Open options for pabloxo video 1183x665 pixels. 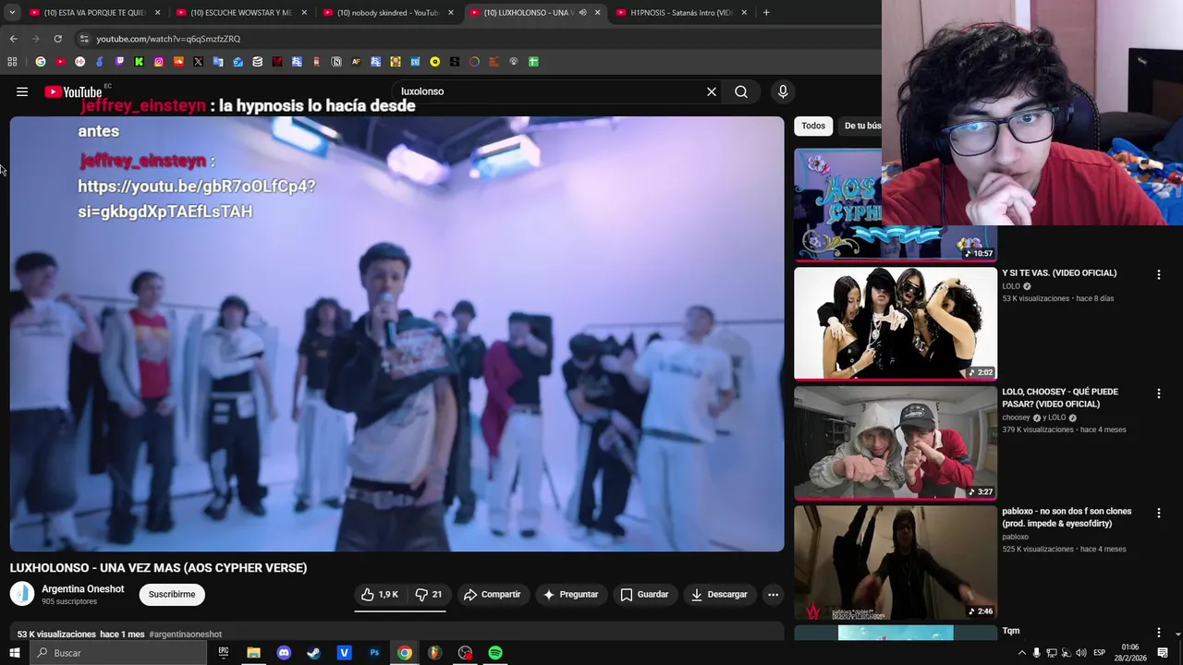point(1159,513)
